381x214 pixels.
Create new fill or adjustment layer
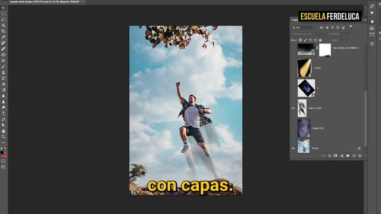[x=342, y=156]
